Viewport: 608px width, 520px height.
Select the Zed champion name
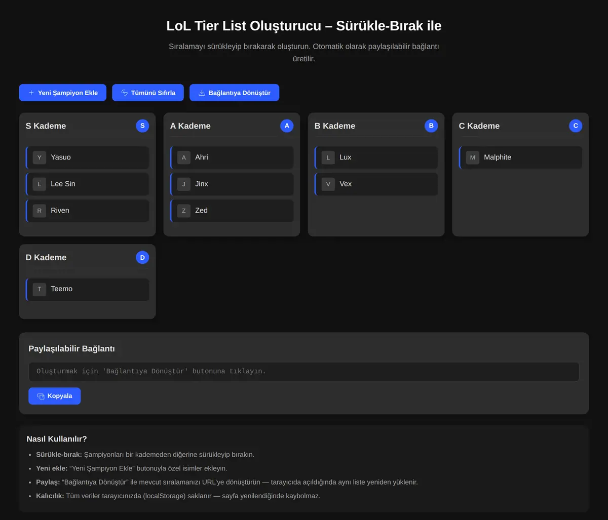[x=201, y=211]
